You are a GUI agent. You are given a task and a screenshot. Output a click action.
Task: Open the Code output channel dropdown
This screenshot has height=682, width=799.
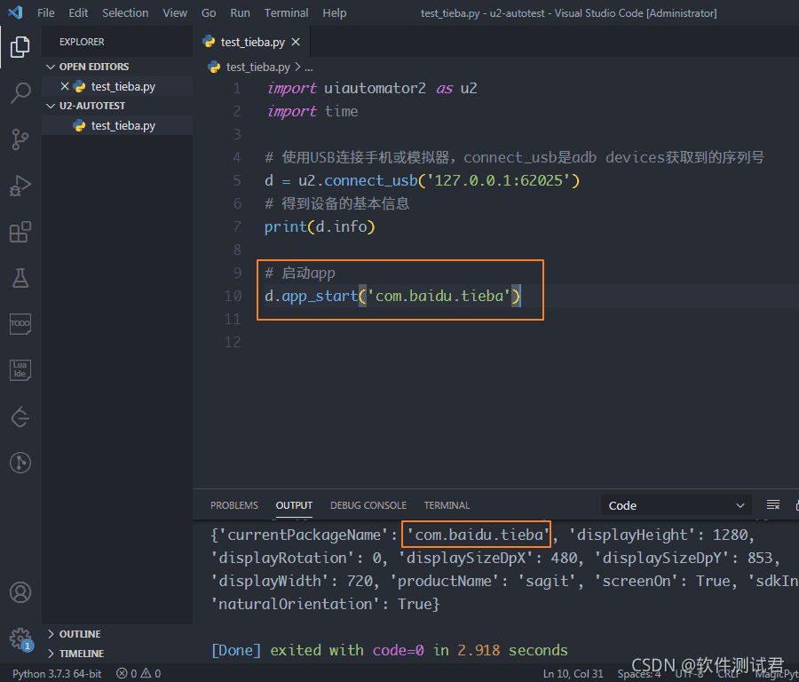pyautogui.click(x=675, y=504)
